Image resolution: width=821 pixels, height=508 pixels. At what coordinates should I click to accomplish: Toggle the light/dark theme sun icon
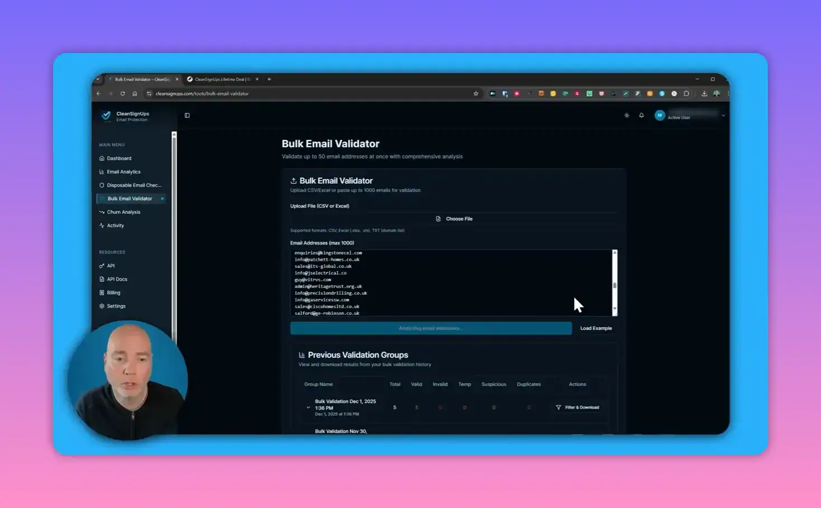[627, 116]
